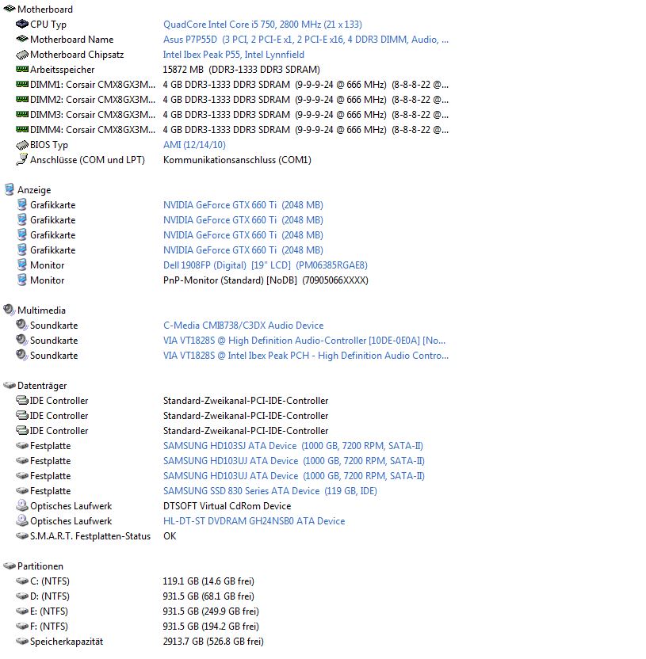The image size is (646, 659).
Task: Select the D: (NTFS) partition label
Action: click(50, 596)
